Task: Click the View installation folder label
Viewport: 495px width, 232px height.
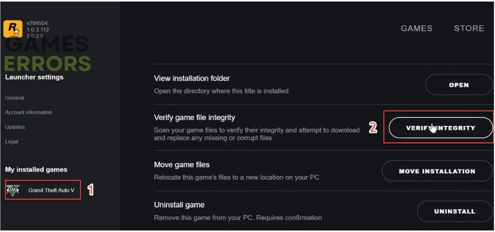Action: pos(191,78)
